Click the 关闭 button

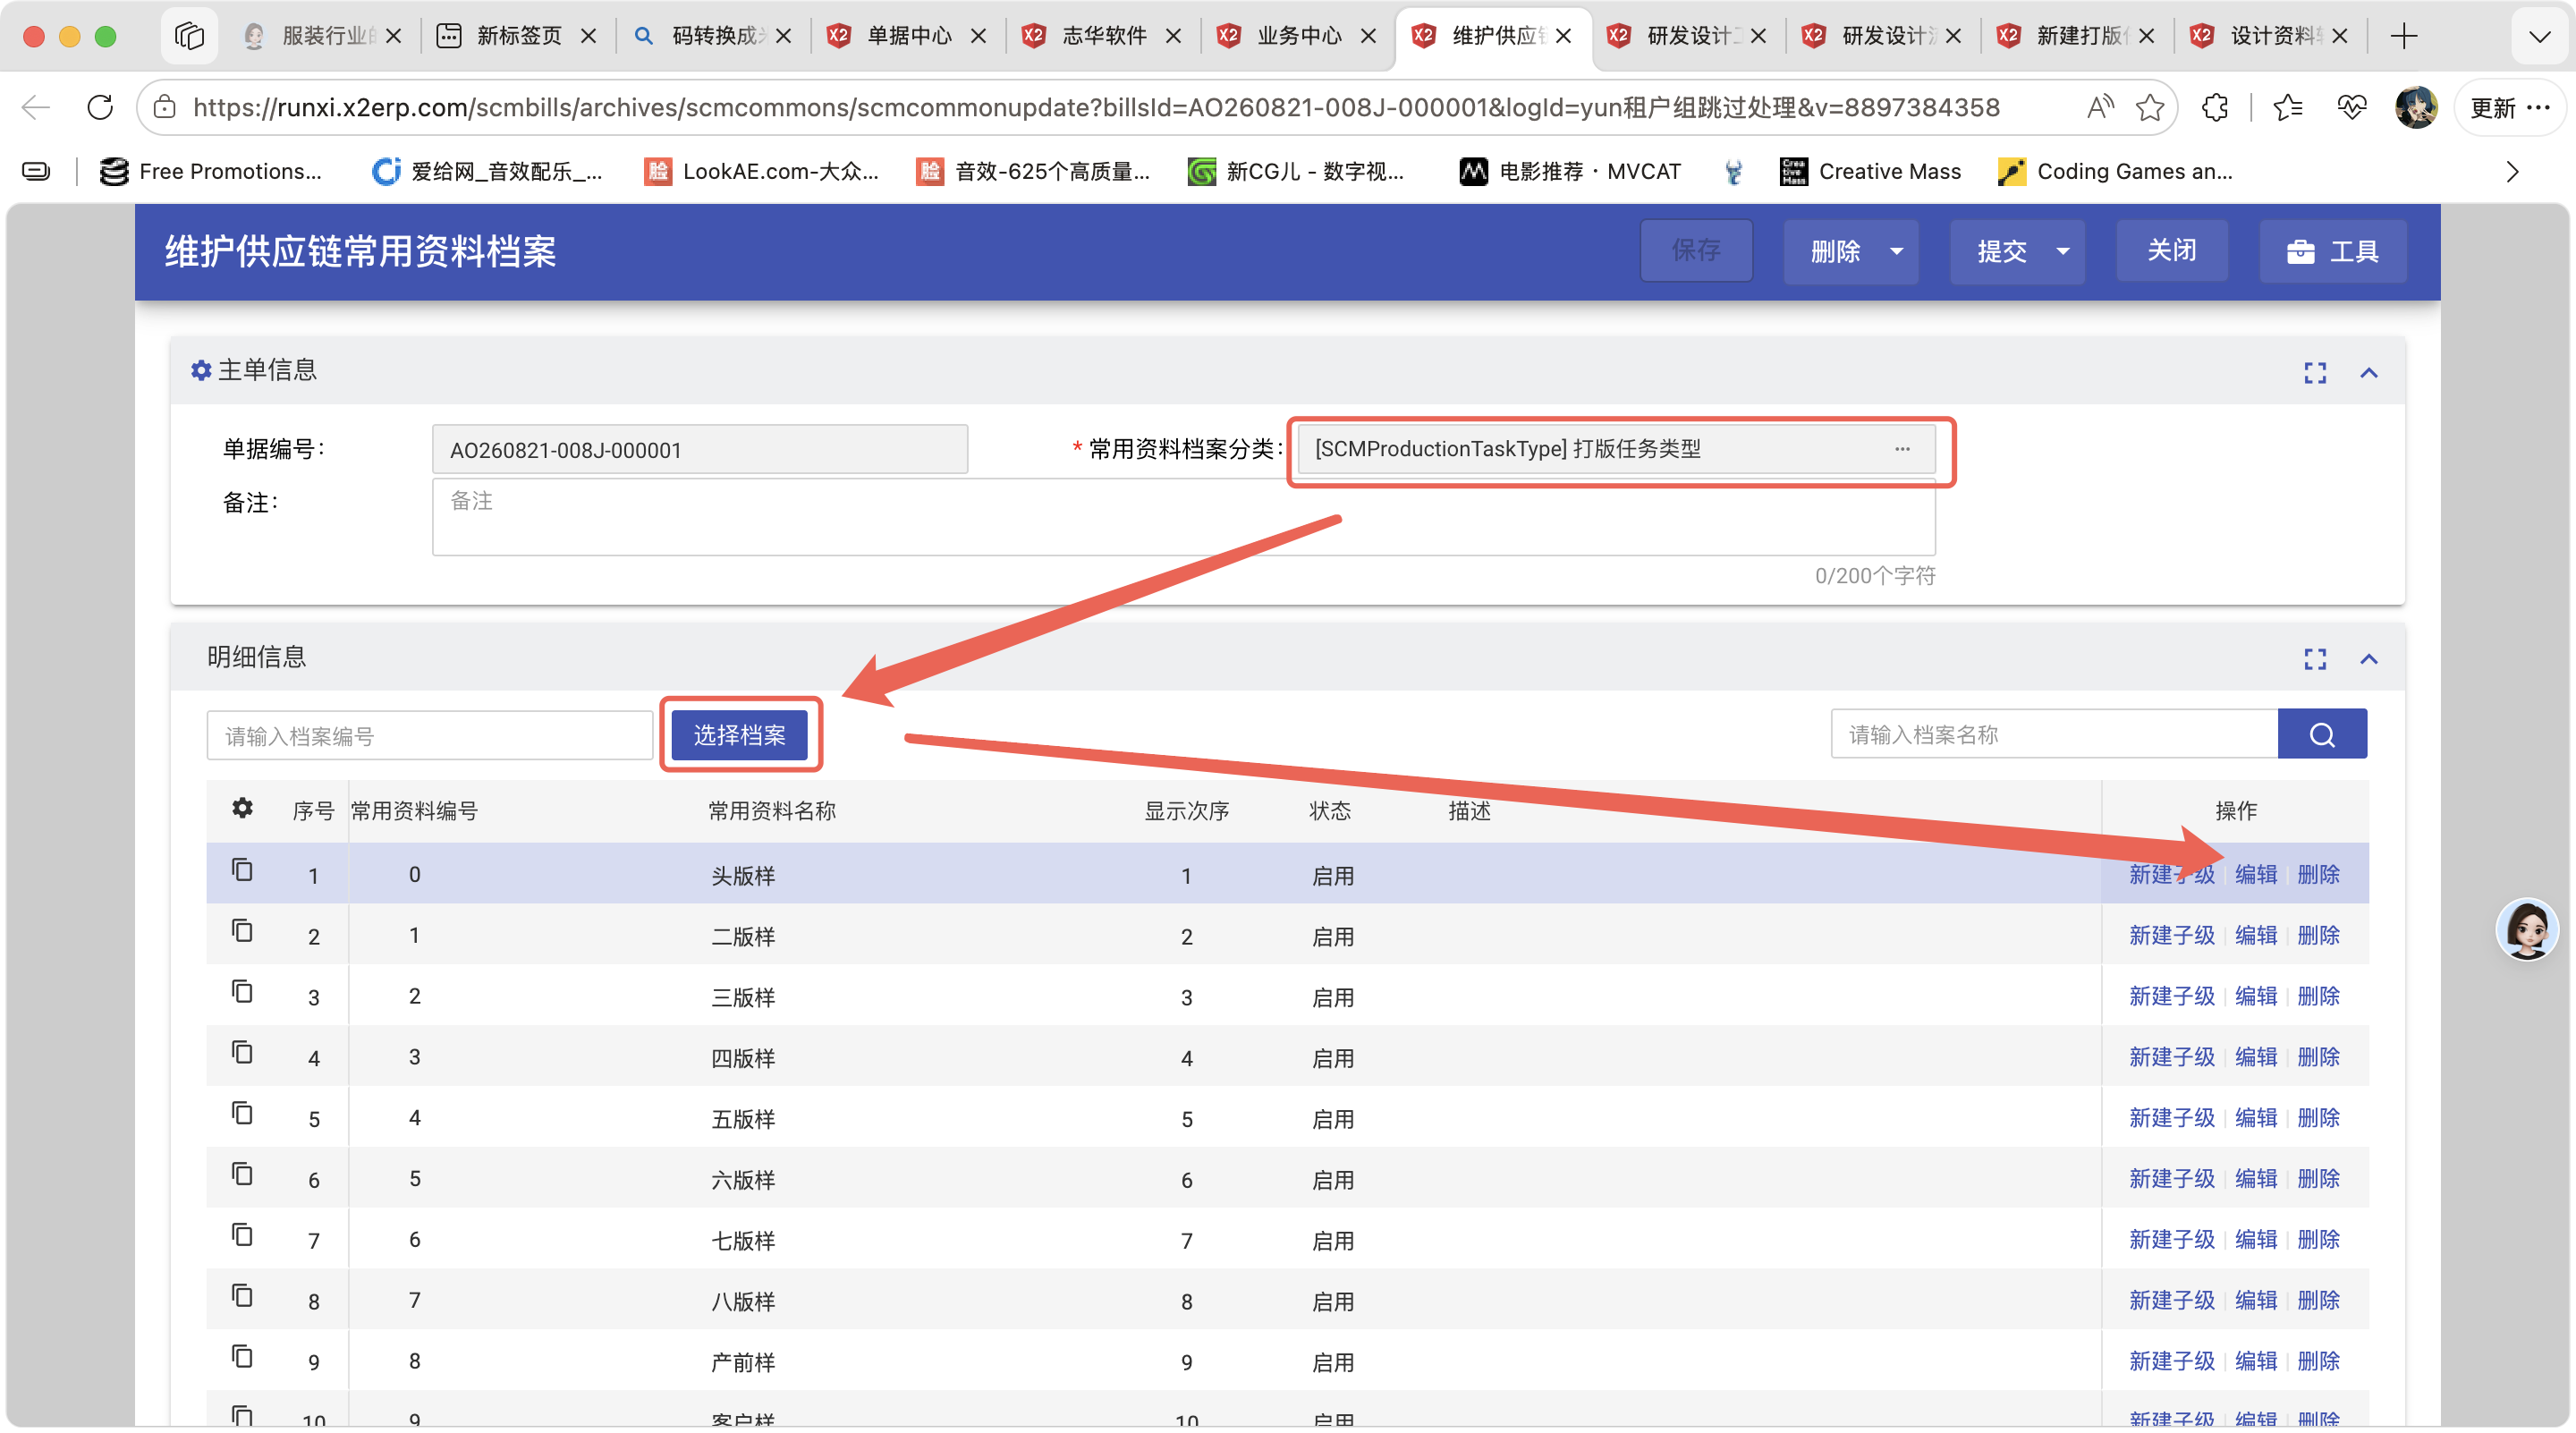click(2172, 250)
